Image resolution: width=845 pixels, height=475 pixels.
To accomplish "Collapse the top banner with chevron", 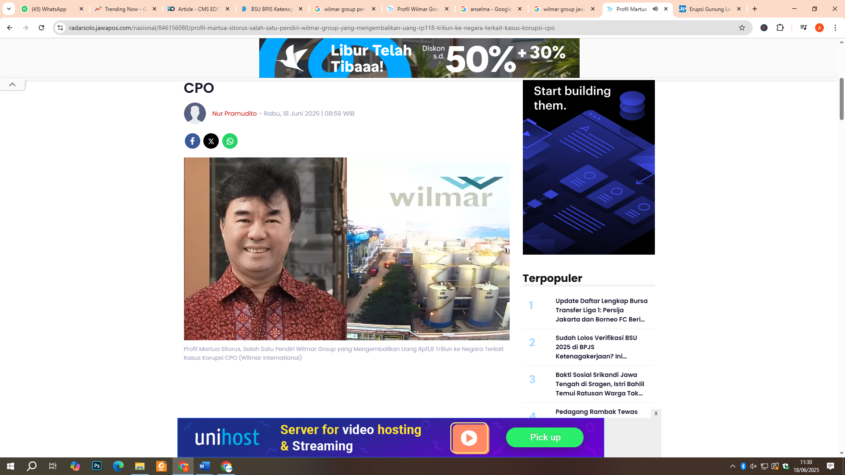I will click(12, 84).
